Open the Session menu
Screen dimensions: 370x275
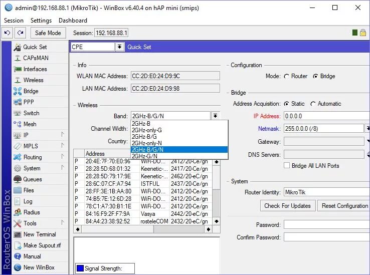(x=14, y=21)
